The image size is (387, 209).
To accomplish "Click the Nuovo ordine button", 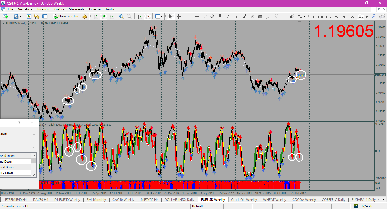I will click(66, 16).
